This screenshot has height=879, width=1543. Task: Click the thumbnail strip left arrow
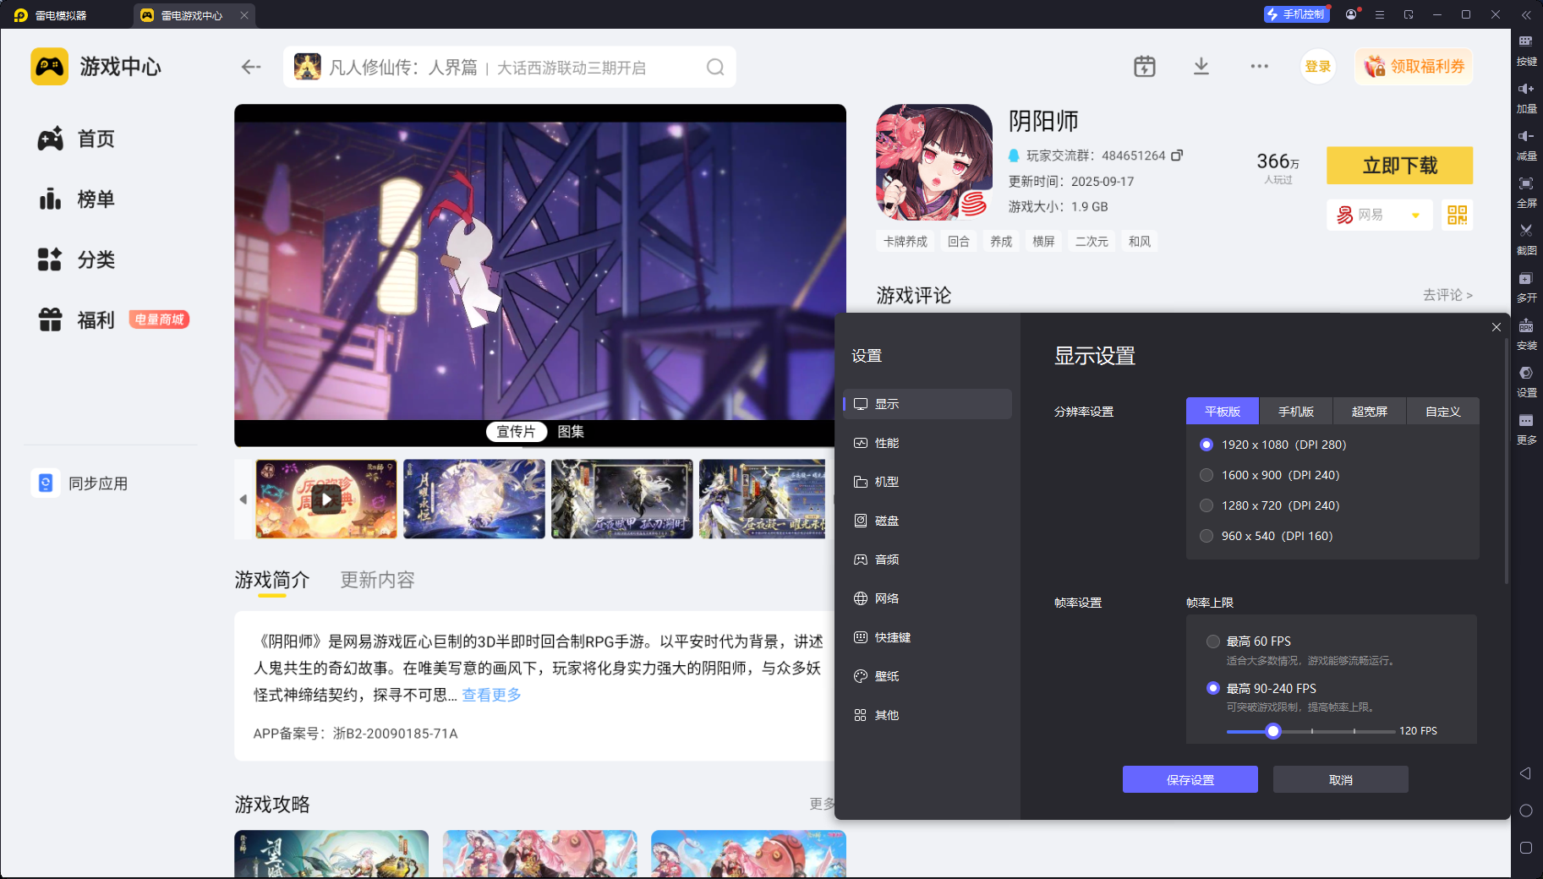point(243,499)
